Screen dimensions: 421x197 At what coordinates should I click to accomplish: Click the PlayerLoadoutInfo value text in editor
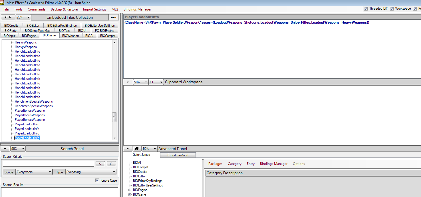pos(247,22)
